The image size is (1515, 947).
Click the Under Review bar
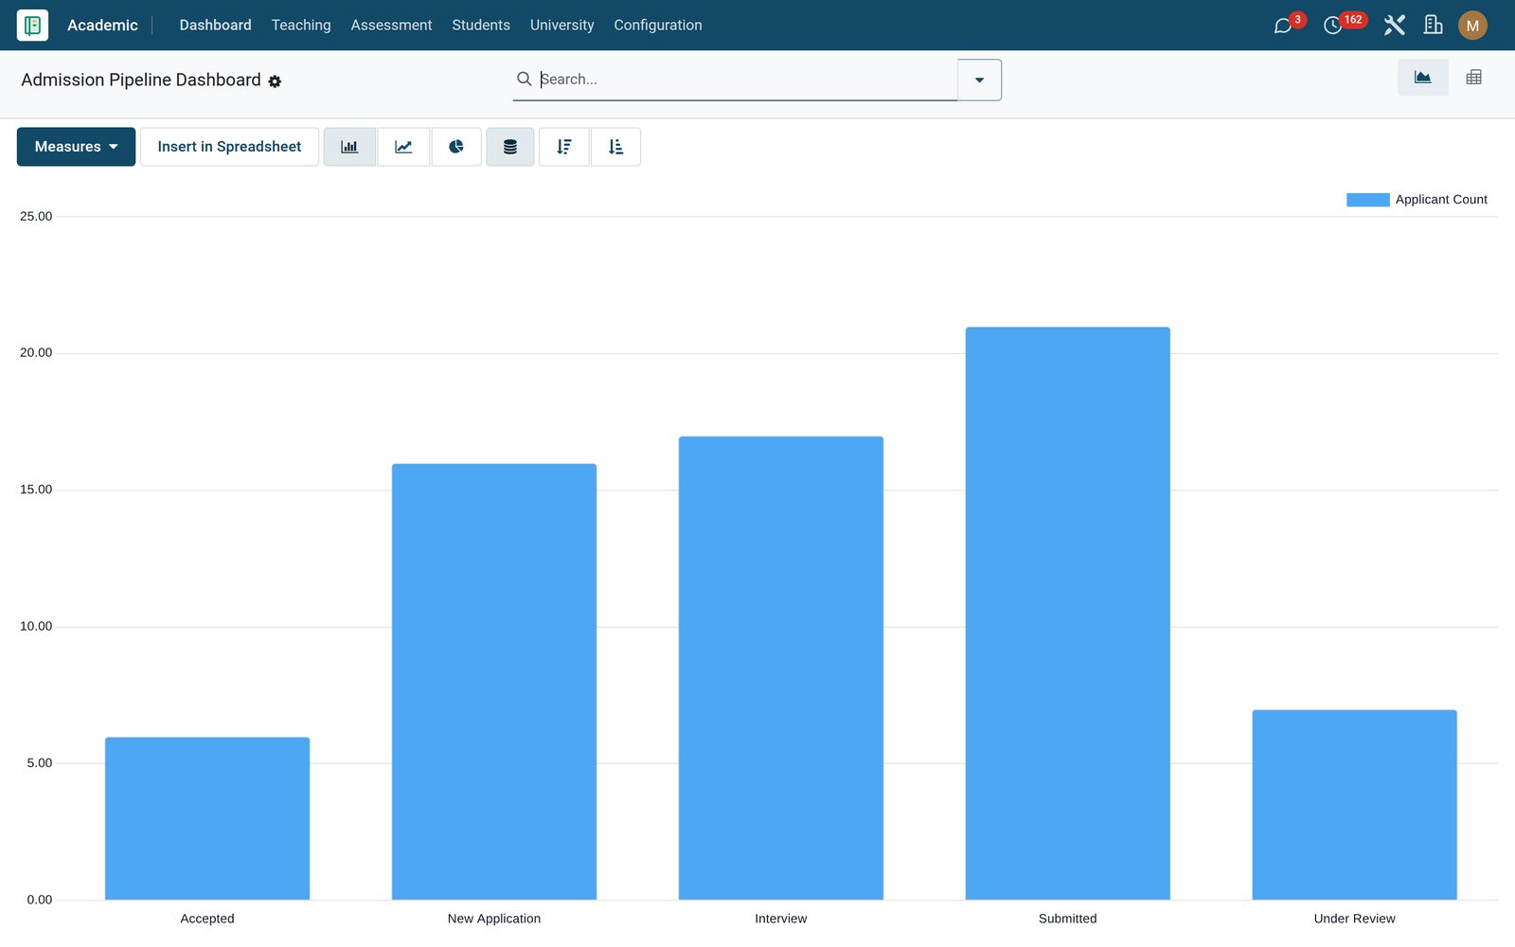pyautogui.click(x=1355, y=805)
